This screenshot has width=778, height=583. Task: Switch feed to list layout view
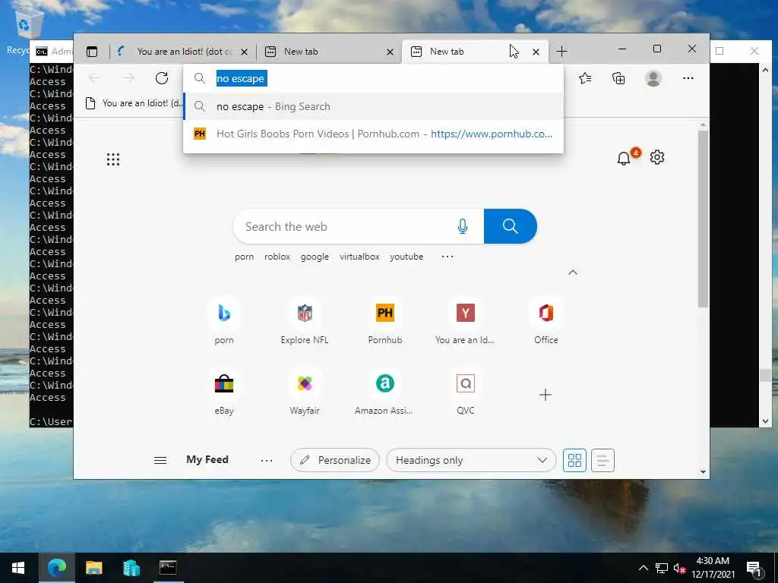click(x=602, y=461)
